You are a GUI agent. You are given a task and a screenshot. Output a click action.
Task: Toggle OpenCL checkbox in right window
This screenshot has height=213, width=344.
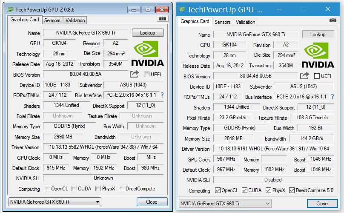click(x=218, y=190)
